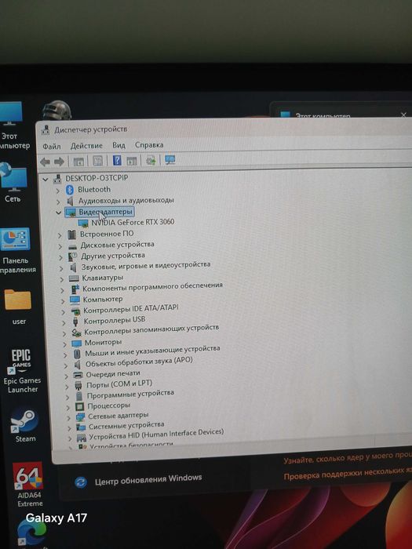
Task: Expand the Другие устройства category
Action: [60, 258]
